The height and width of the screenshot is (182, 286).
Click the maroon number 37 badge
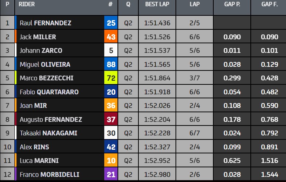click(111, 119)
